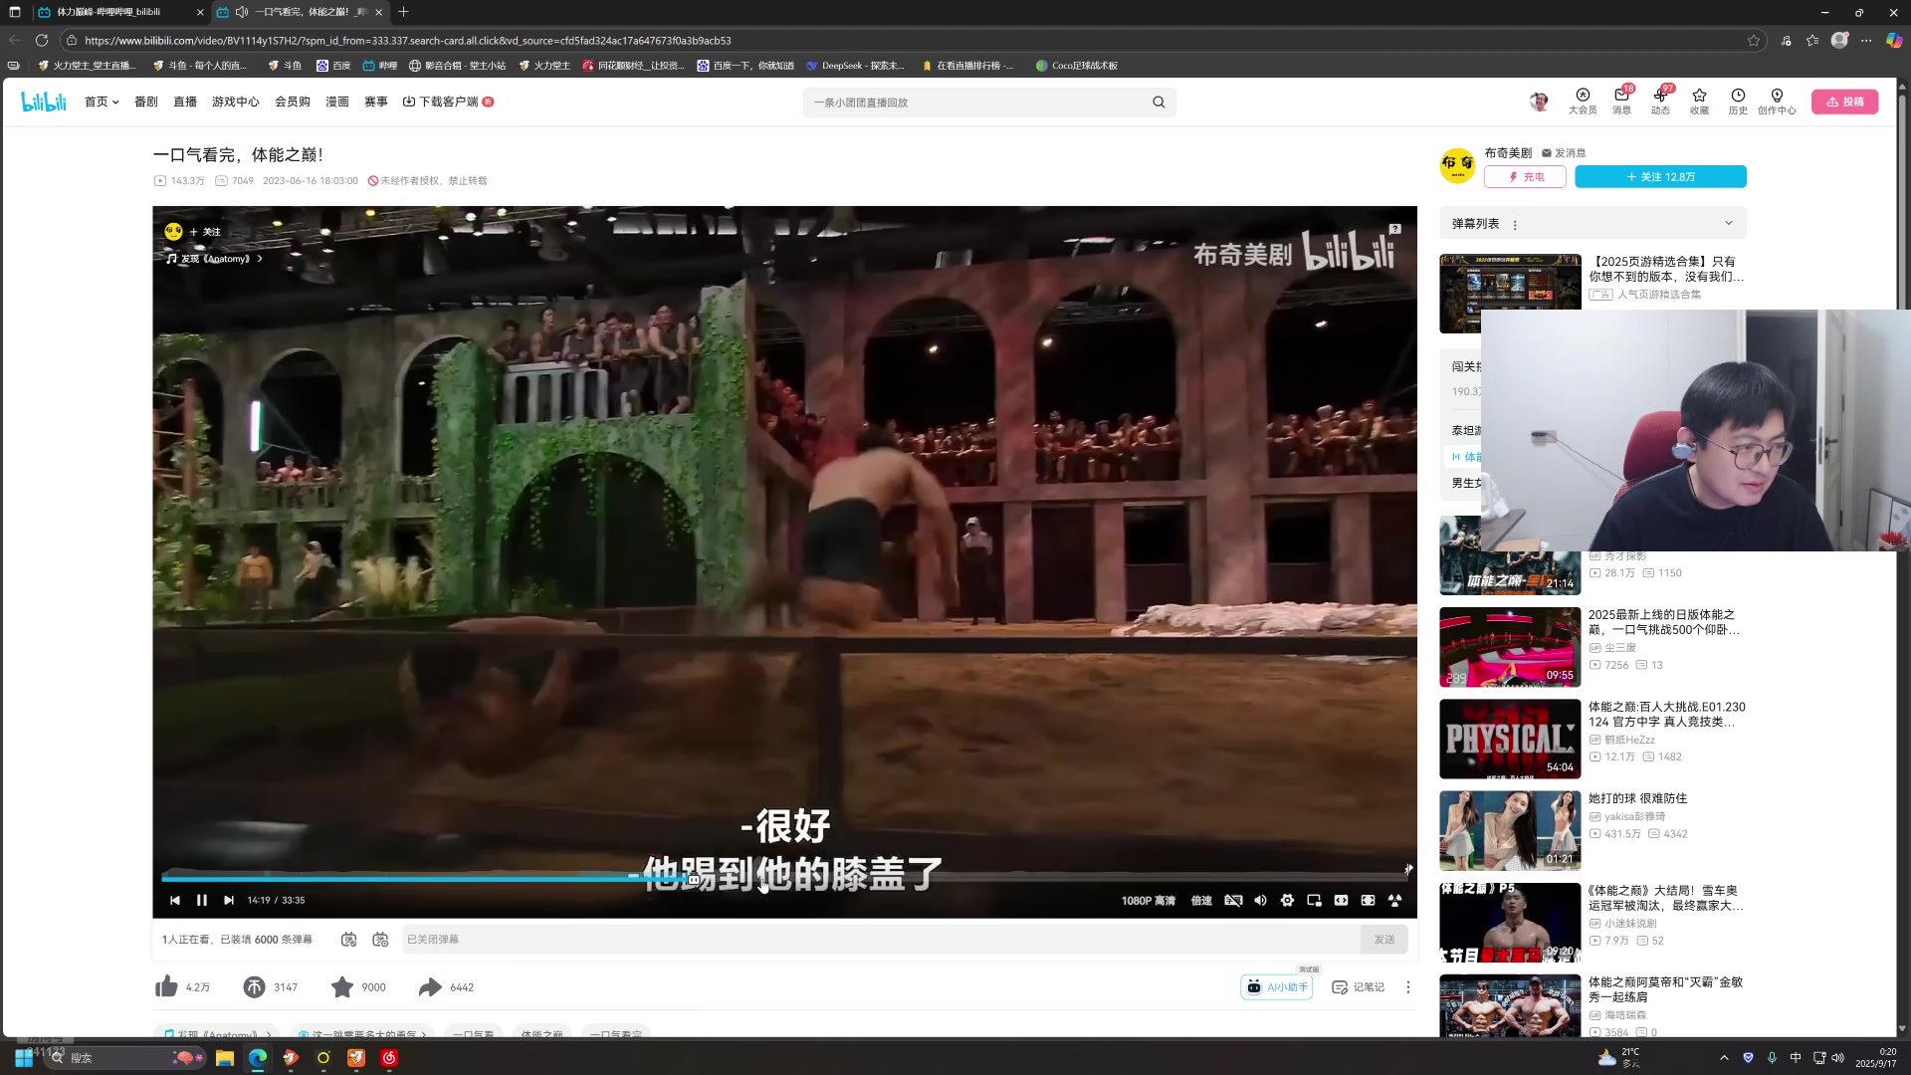Open 创作中心 creator center icon

pos(1777,101)
